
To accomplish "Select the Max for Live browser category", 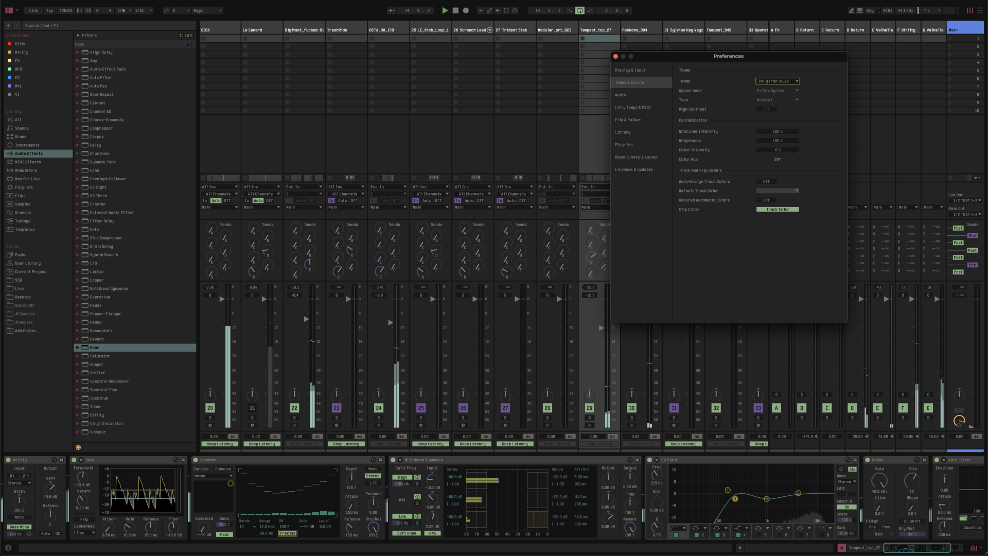I will [x=27, y=179].
